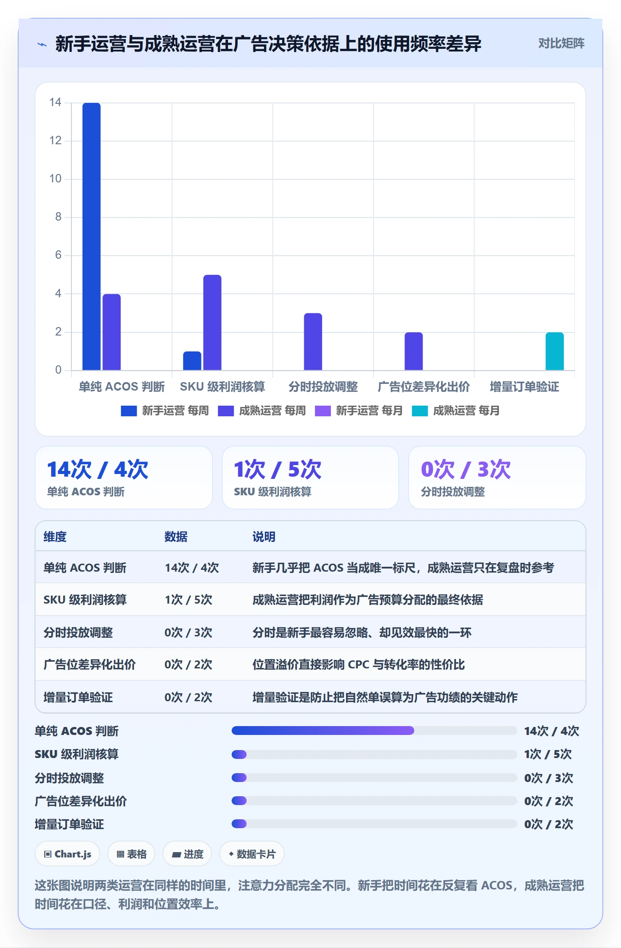Screen dimensions: 621x948
Task: Click the cell 位置溢价直接影响 CPC 与转化率的性价比
Action: [x=358, y=665]
